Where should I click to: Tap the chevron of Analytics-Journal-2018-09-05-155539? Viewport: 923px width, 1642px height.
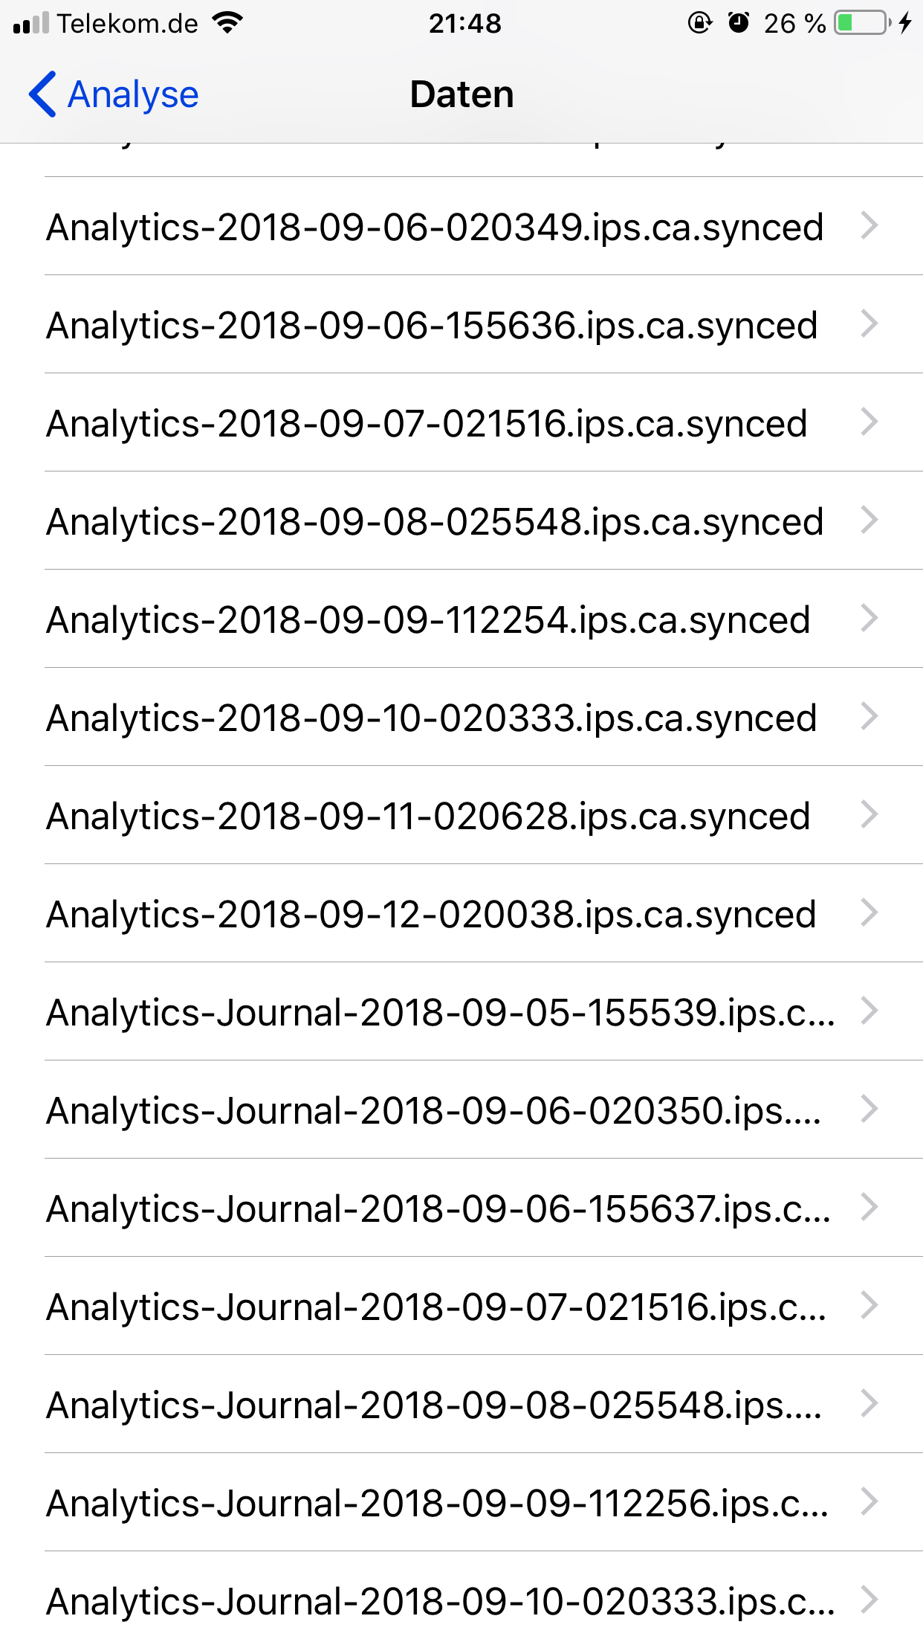[x=869, y=1011]
